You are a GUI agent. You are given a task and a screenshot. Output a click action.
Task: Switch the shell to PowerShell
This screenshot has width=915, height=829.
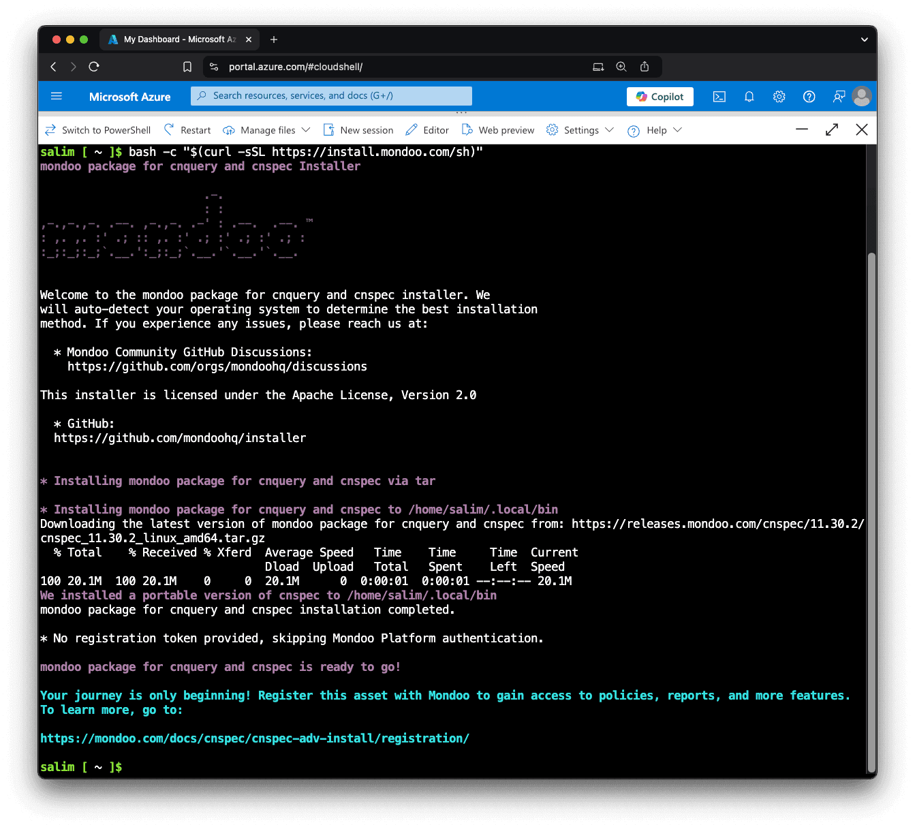click(97, 129)
